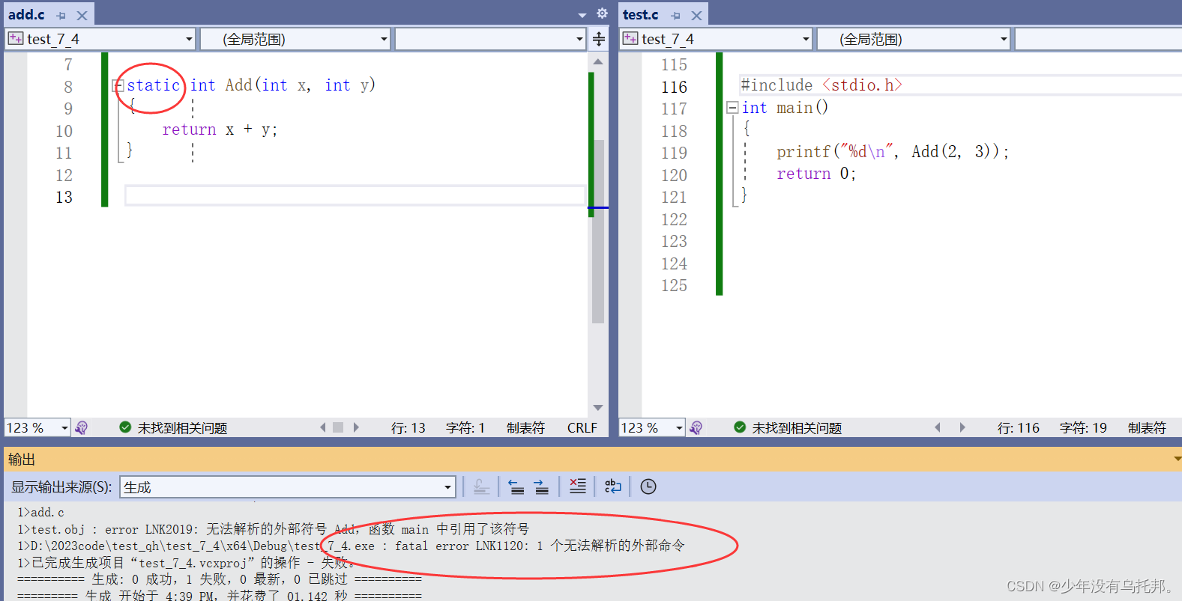
Task: Open the 输出 panel options arrow
Action: point(1177,460)
